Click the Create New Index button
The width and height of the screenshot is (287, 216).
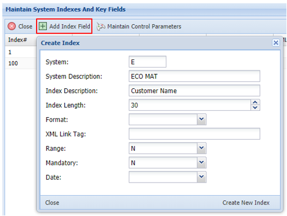click(246, 203)
